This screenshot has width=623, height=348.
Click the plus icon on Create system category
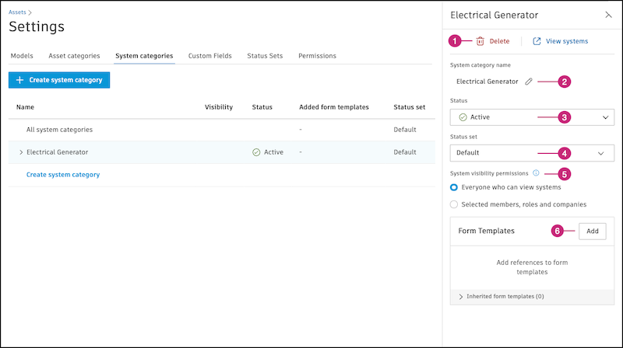coord(20,80)
